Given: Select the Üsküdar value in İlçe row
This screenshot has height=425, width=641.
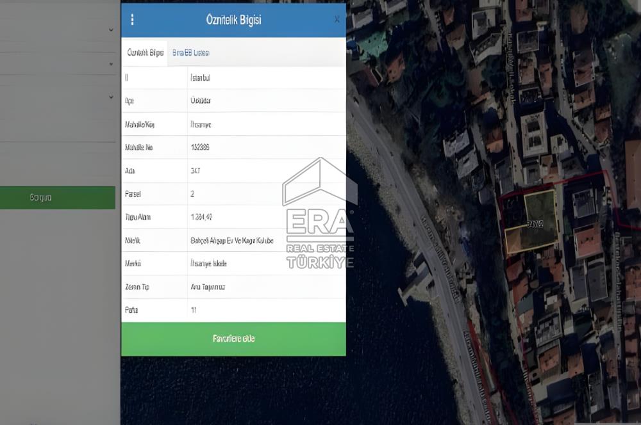Looking at the screenshot, I should pos(201,101).
